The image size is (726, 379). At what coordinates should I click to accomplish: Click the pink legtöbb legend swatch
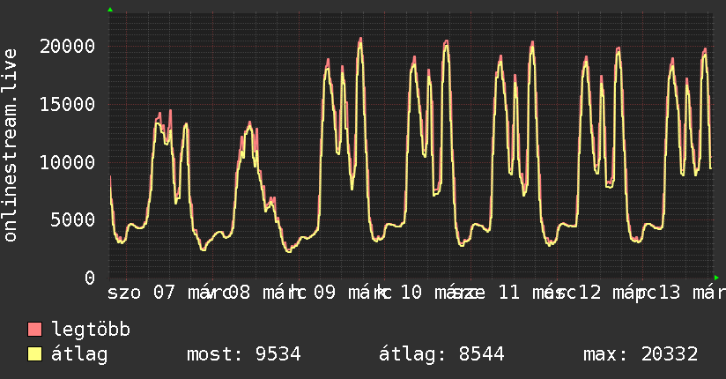pyautogui.click(x=34, y=329)
